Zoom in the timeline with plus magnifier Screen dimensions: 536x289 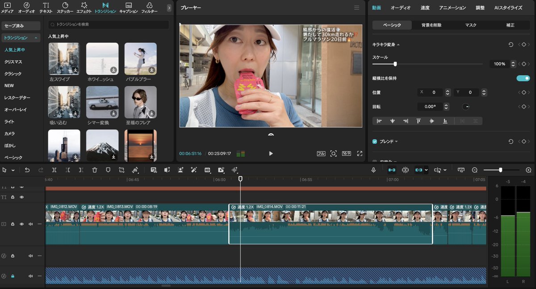tap(528, 170)
